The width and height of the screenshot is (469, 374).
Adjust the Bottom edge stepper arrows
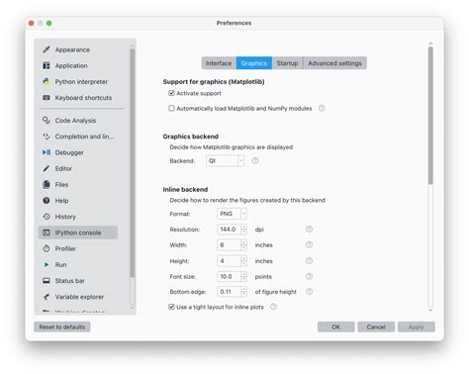click(x=243, y=292)
